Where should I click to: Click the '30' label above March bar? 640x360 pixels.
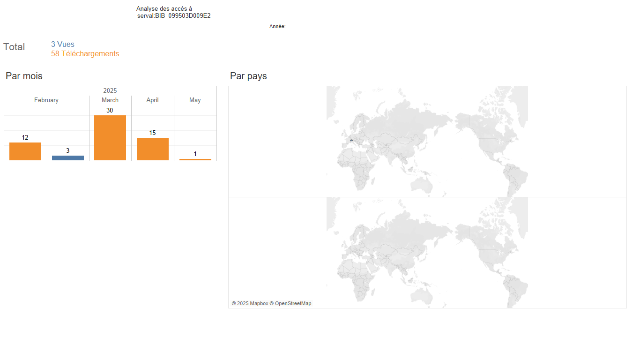tap(110, 111)
